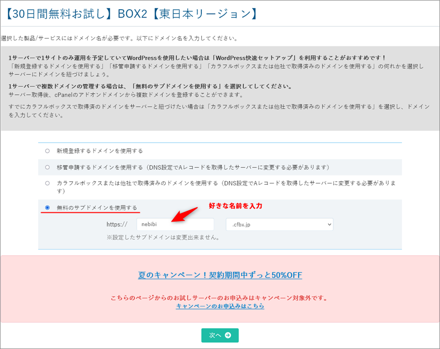Click the red キャンペーン対象外 notice text

tap(220, 298)
